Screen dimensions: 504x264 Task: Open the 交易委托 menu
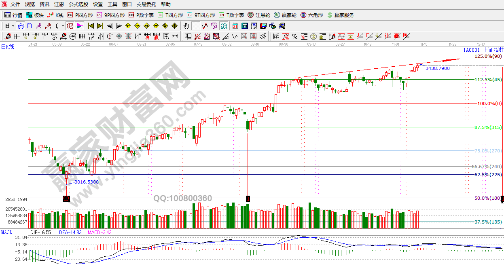point(146,4)
